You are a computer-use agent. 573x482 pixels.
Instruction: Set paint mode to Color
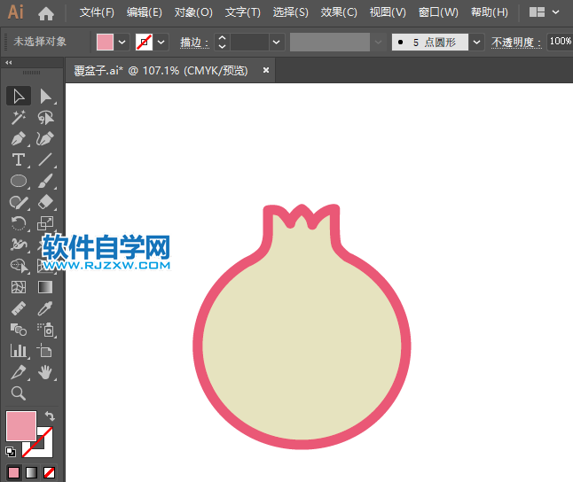click(13, 472)
